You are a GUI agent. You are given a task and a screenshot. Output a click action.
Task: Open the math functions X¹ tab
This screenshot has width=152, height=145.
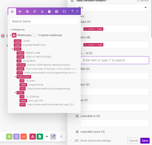[35, 12]
